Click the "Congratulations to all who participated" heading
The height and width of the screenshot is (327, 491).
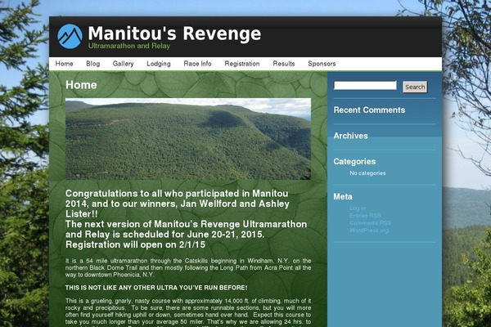[178, 204]
